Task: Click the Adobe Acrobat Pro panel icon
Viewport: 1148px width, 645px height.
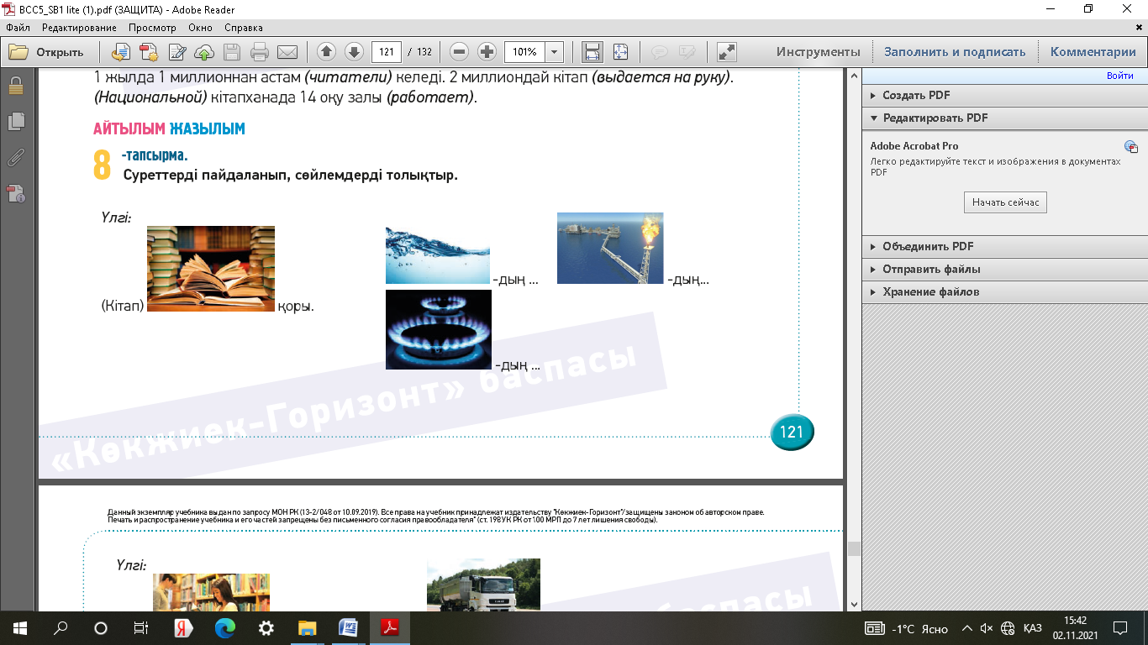Action: [1131, 147]
